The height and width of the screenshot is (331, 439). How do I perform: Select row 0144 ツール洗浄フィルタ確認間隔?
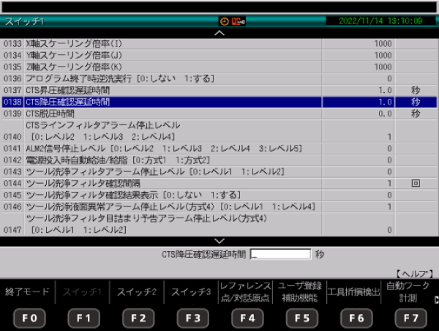pos(219,183)
